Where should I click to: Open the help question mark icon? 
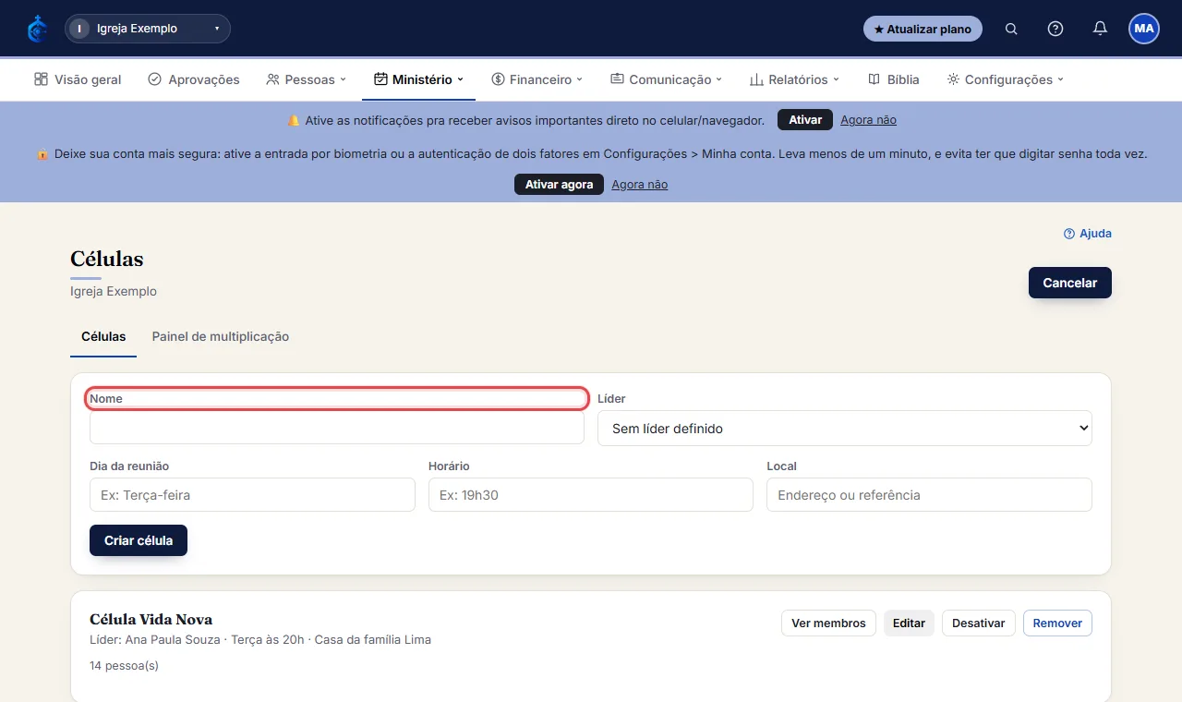(1055, 29)
